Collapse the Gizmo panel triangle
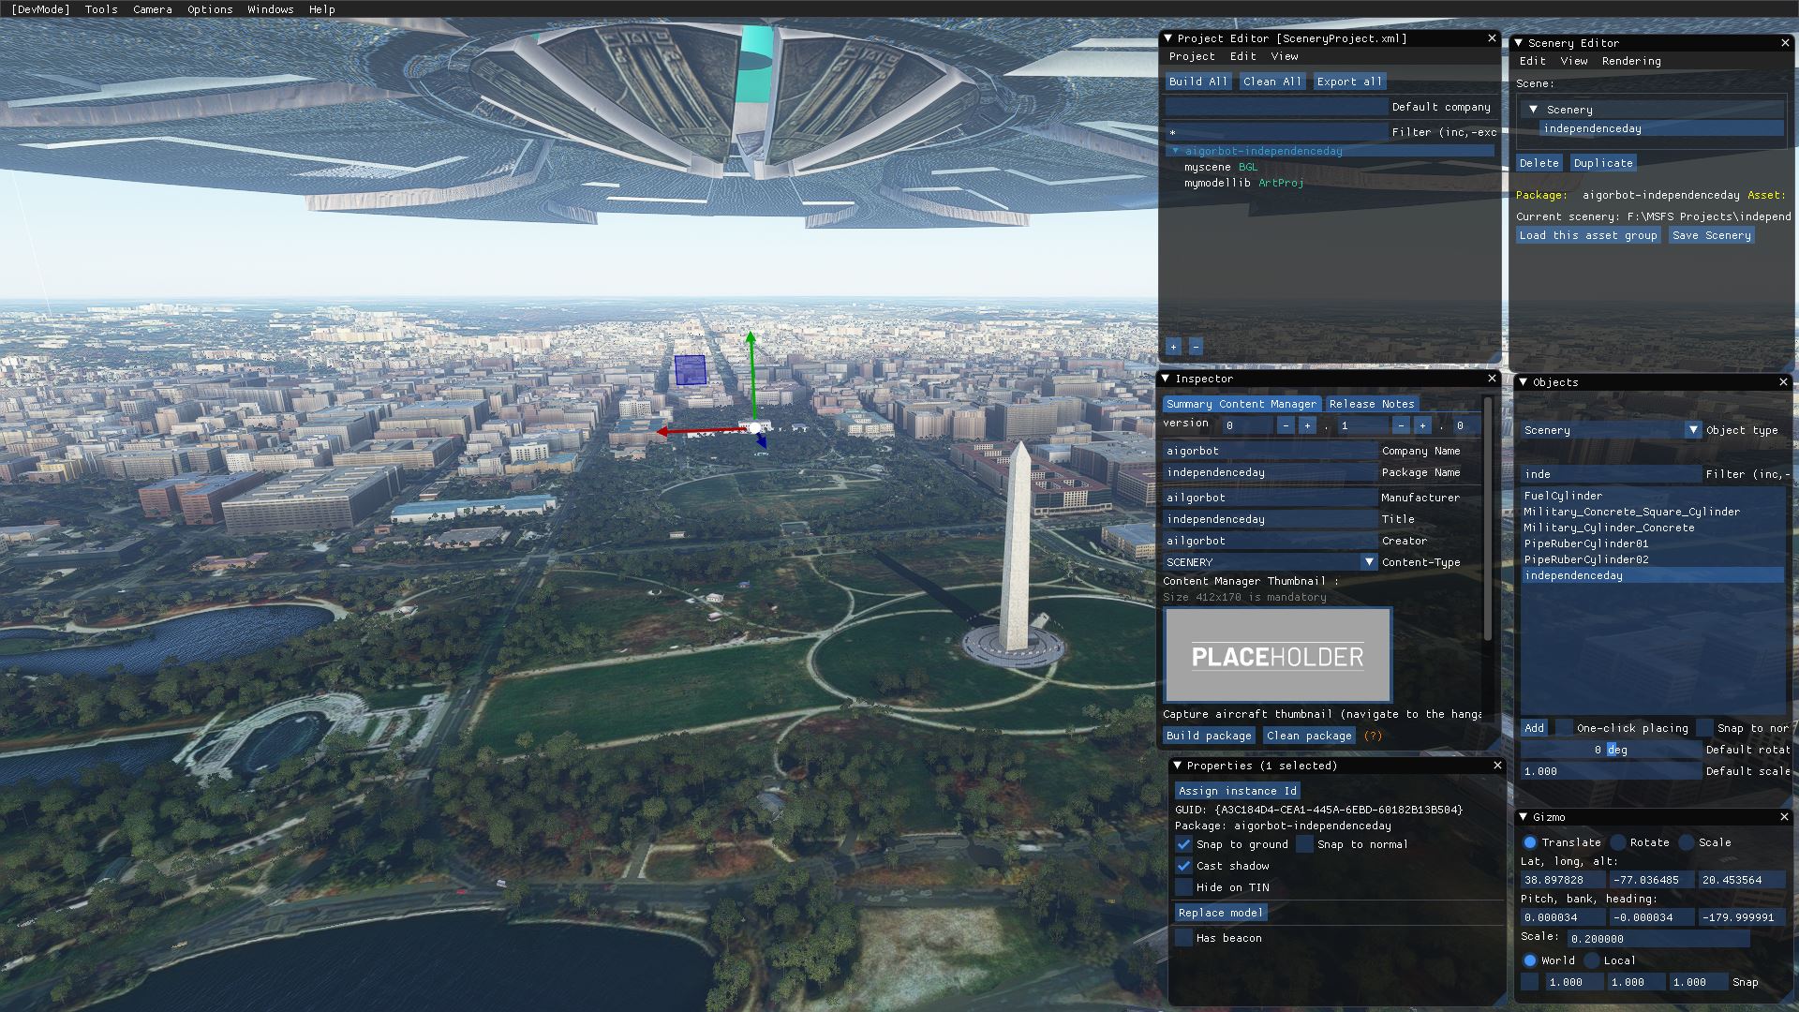1799x1012 pixels. [x=1524, y=817]
